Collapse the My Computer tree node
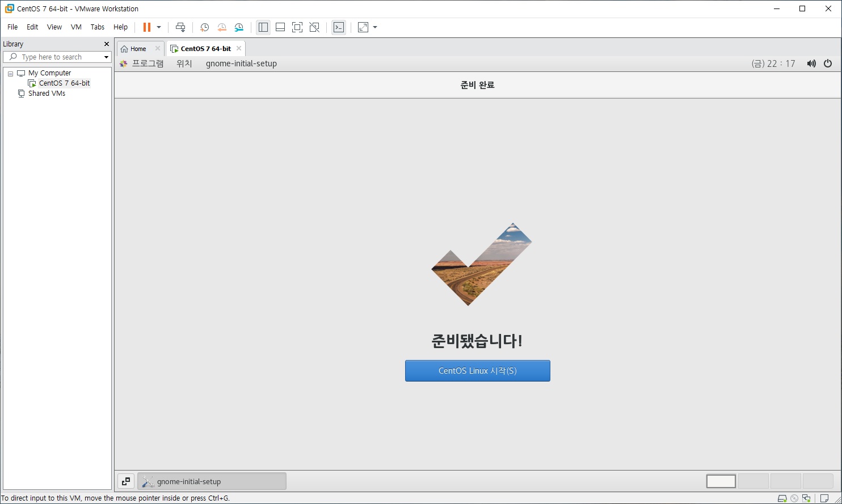The height and width of the screenshot is (504, 842). click(10, 74)
